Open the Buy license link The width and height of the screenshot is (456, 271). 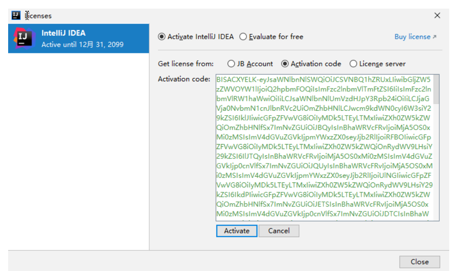point(415,37)
